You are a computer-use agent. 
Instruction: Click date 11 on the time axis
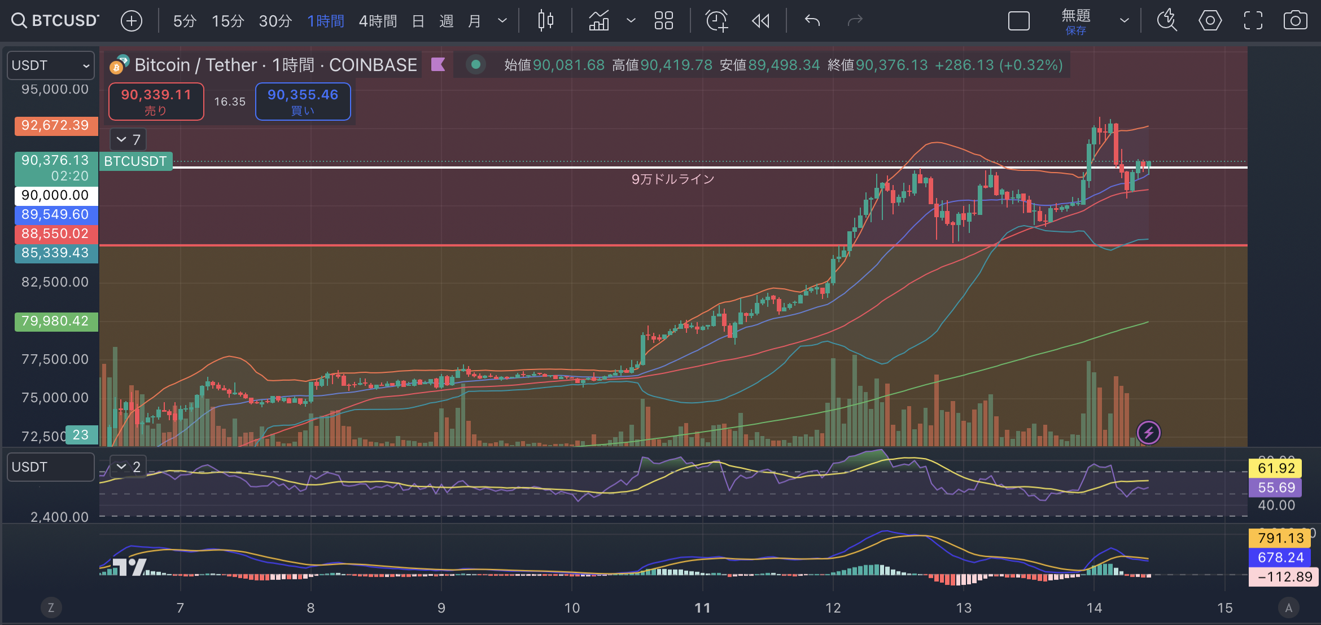(702, 608)
